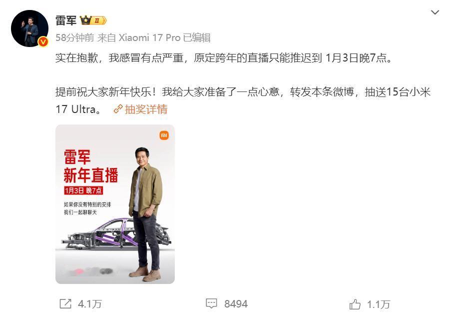Click the 已编辑 edited label
Image resolution: width=452 pixels, height=318 pixels.
197,37
